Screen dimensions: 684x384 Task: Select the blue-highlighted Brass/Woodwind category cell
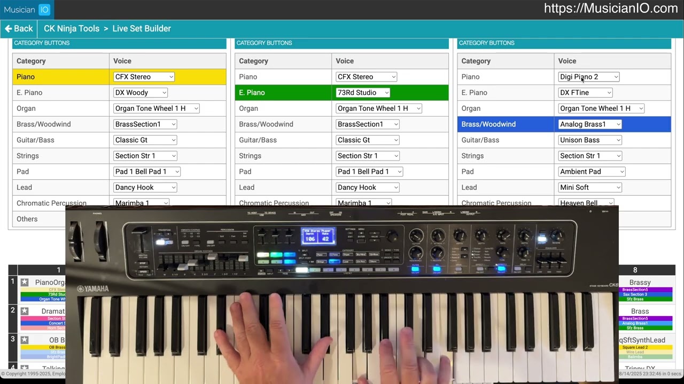tap(506, 124)
